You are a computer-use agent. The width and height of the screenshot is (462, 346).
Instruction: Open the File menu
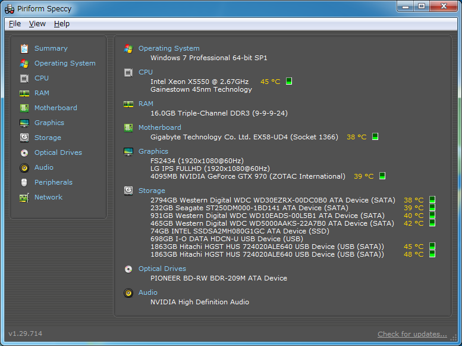15,24
